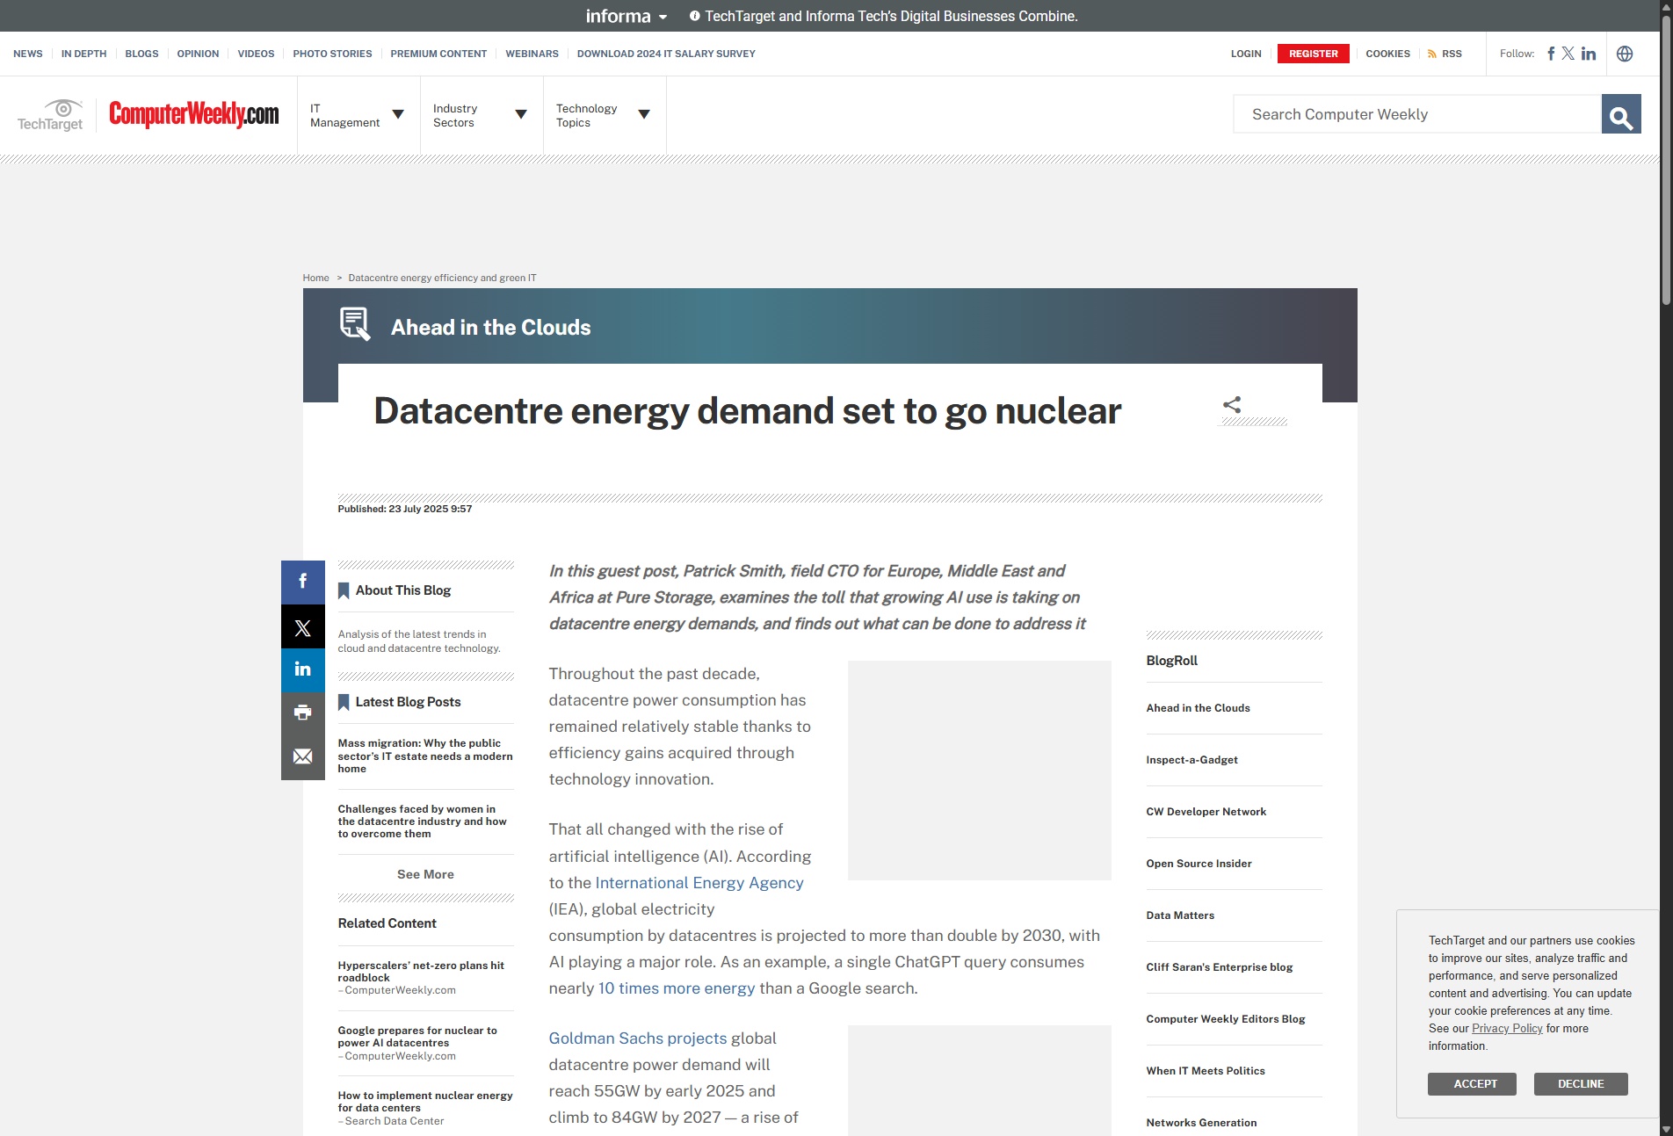The image size is (1673, 1136).
Task: Open the Photo Stories menu item
Action: coord(332,54)
